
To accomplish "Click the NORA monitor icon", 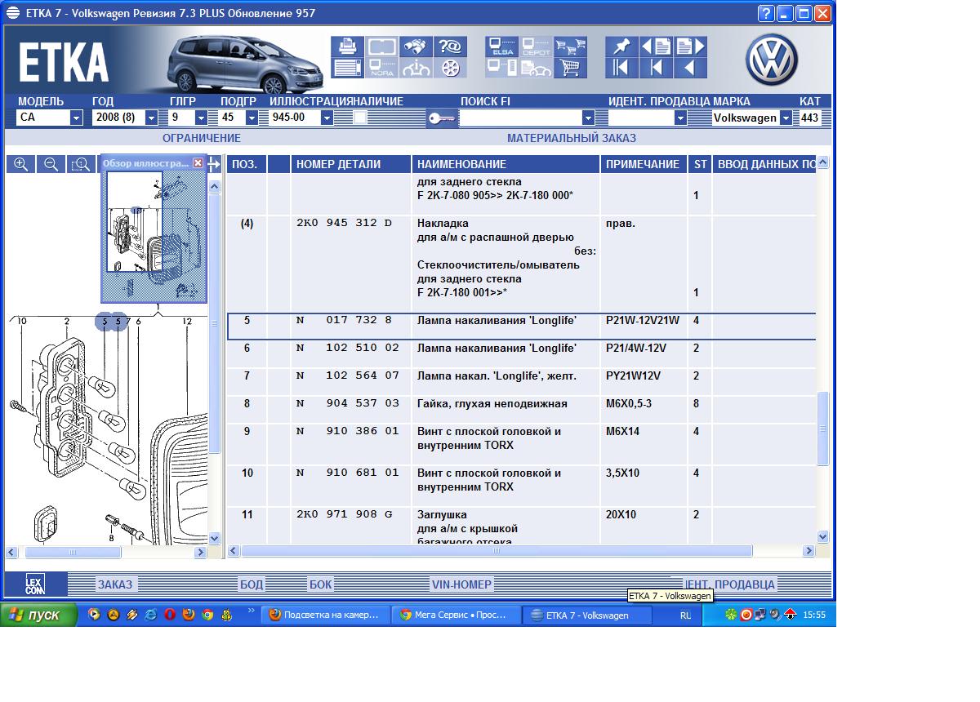I will (381, 68).
